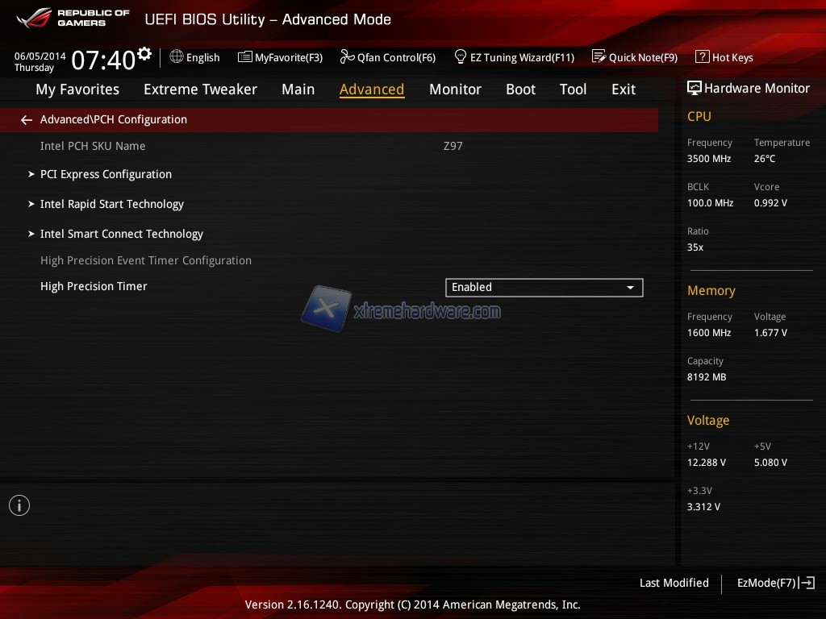Expand Intel Rapid Start Technology
Screen dimensions: 826x619
(112, 204)
